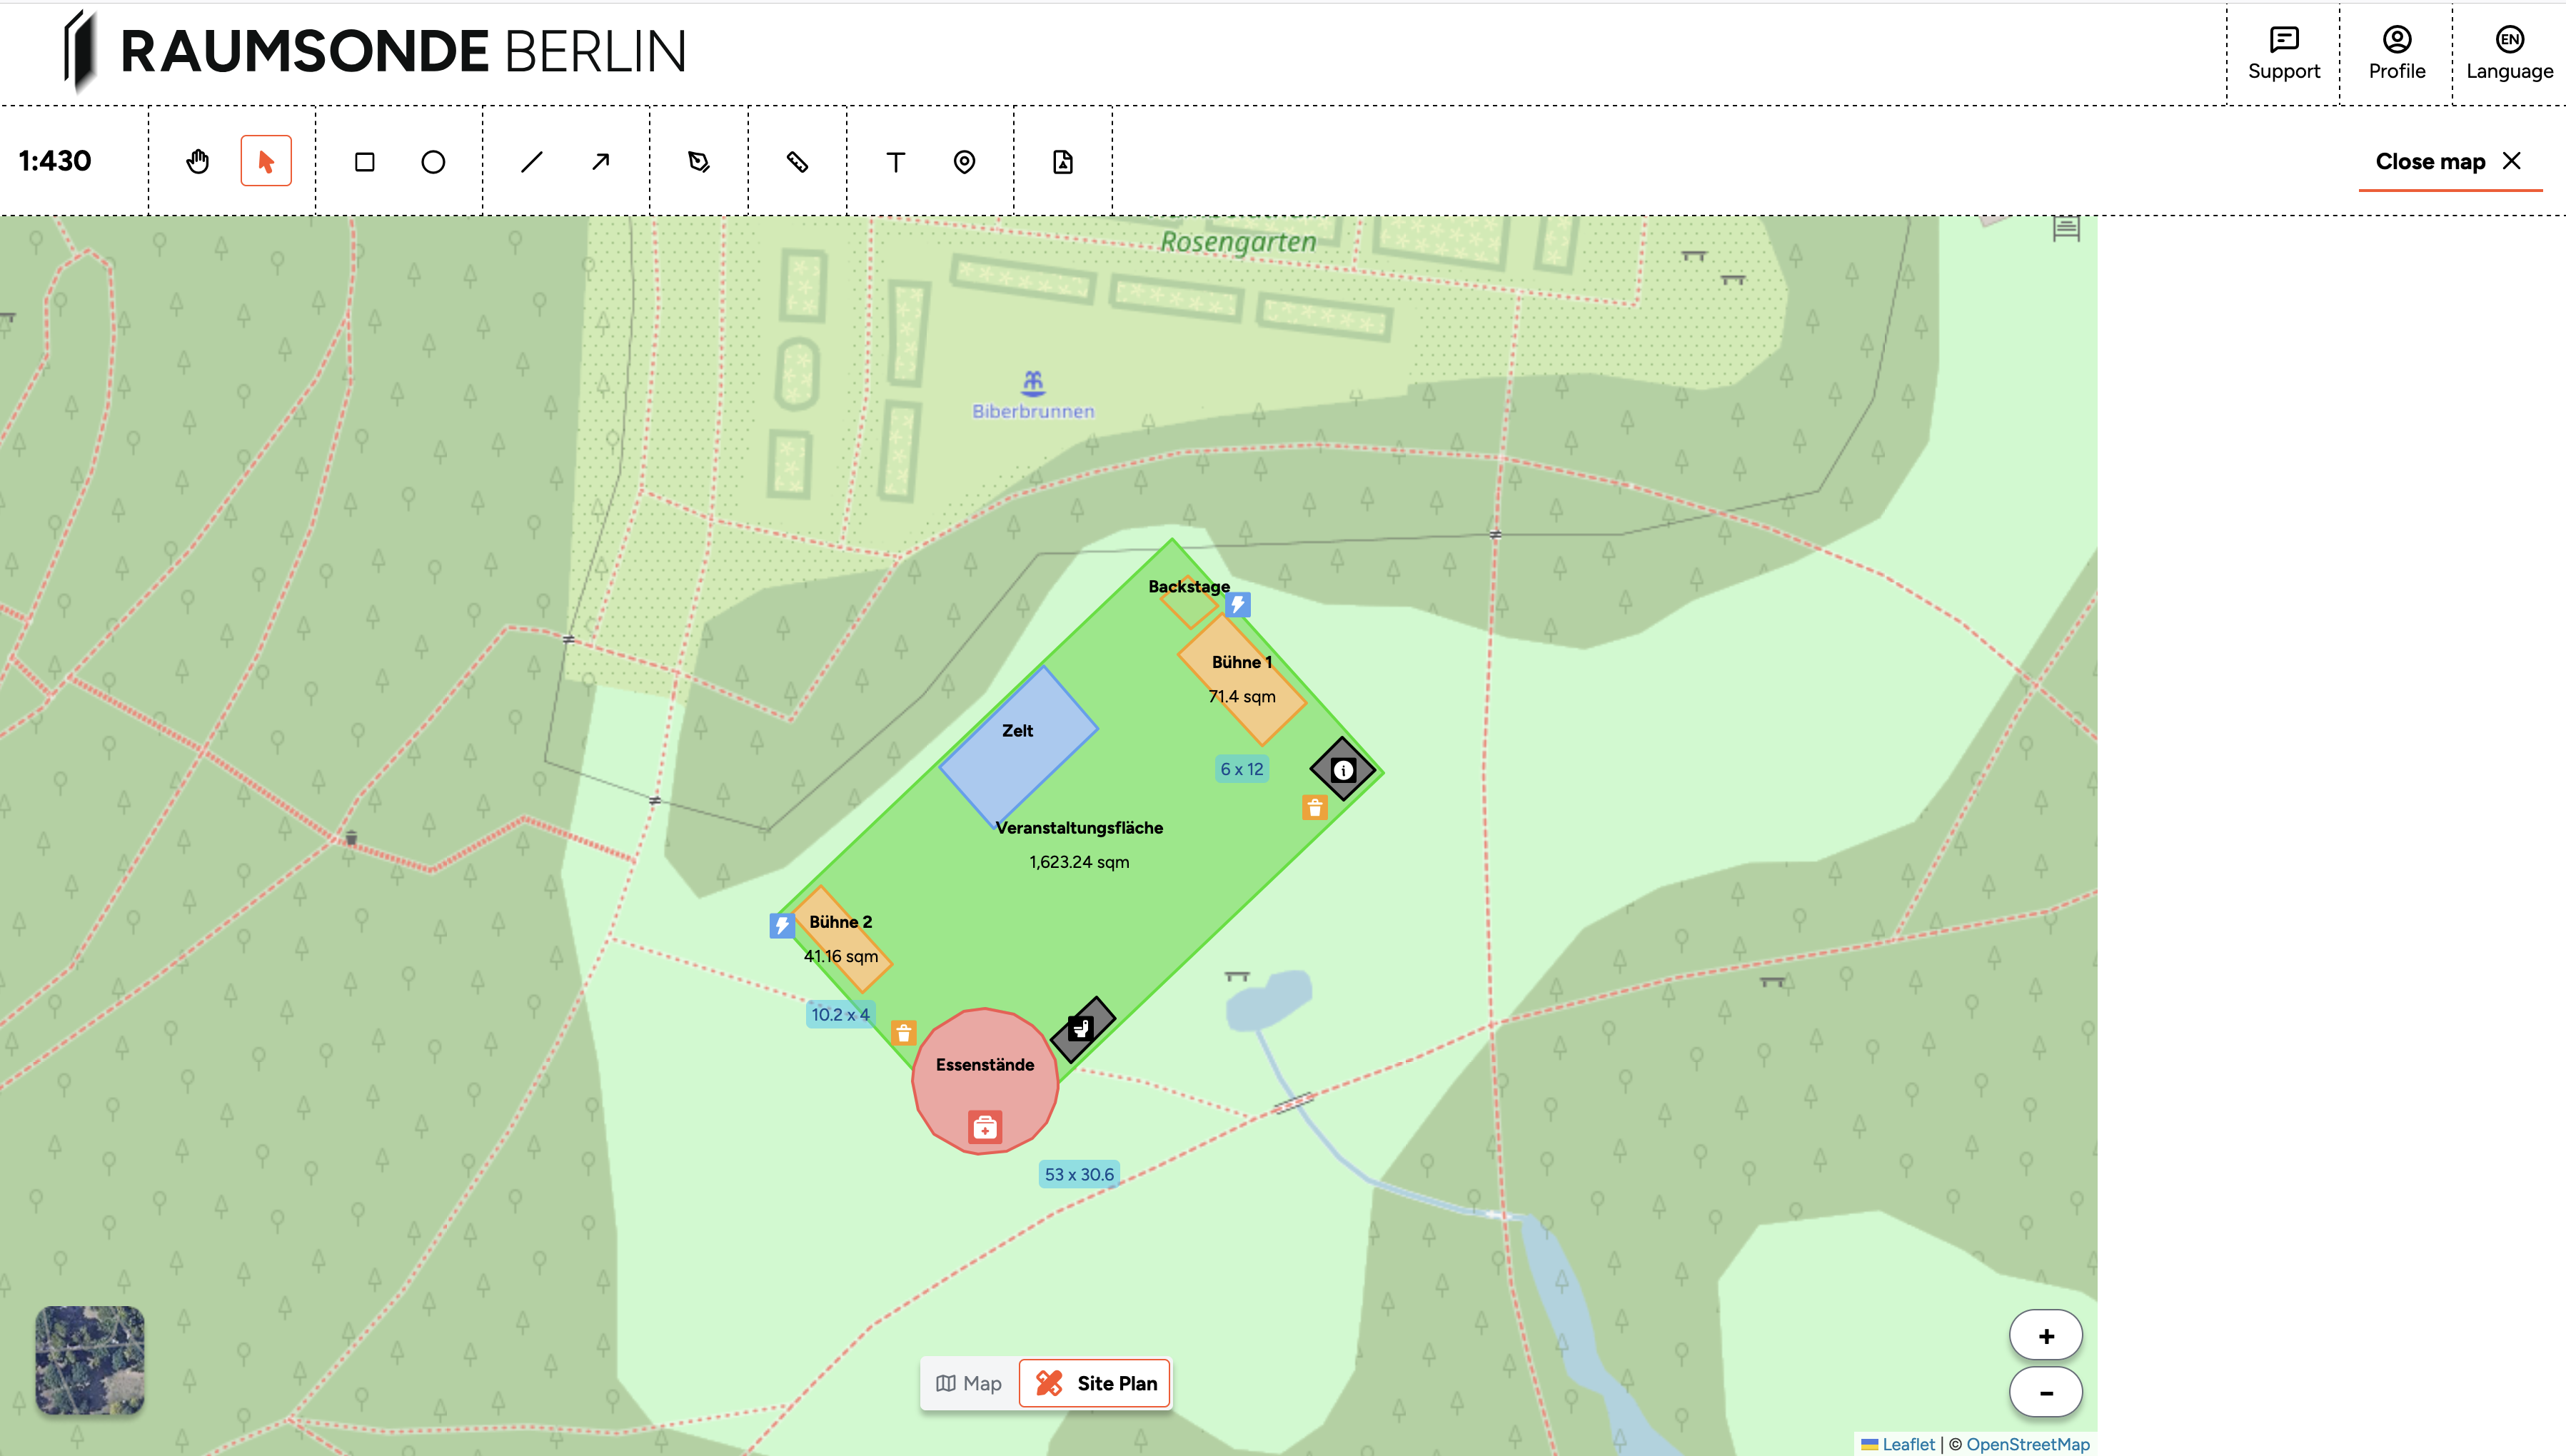
Task: Open the Profile menu
Action: pos(2396,53)
